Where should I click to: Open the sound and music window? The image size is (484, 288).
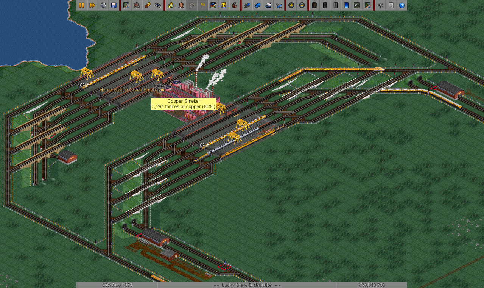[x=380, y=5]
